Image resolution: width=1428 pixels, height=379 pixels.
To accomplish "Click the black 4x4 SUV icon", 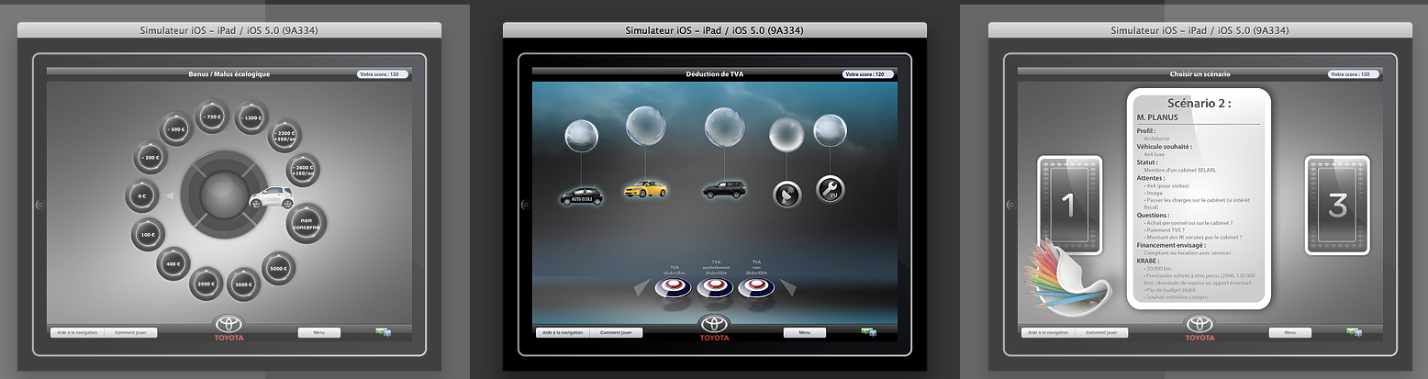I will point(724,190).
